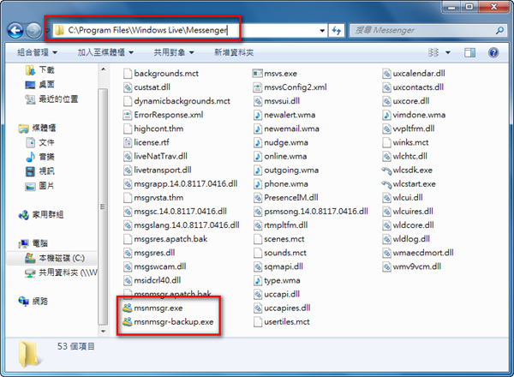
Task: Click the address bar path field
Action: 190,31
